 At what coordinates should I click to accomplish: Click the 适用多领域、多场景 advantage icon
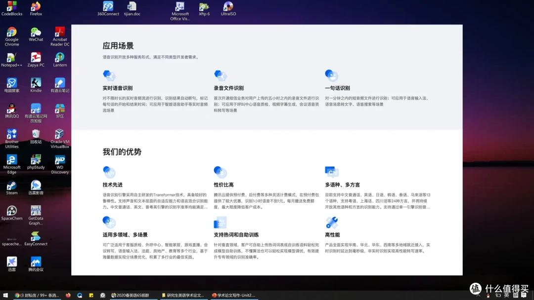(x=109, y=222)
